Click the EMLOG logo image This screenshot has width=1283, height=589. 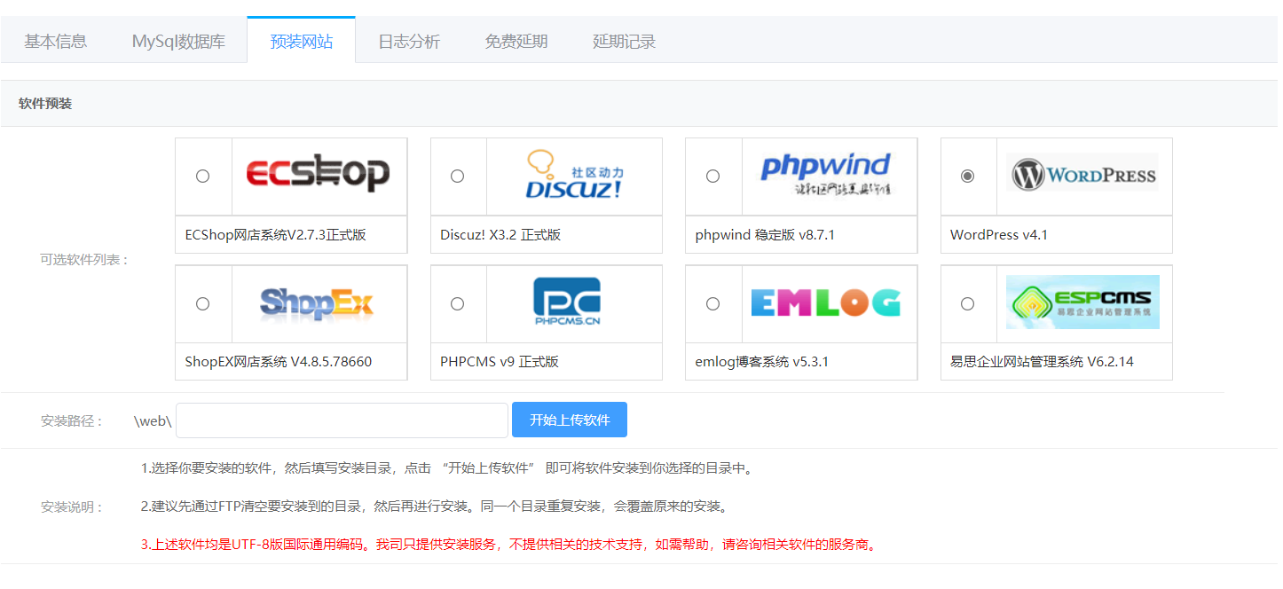click(x=826, y=302)
